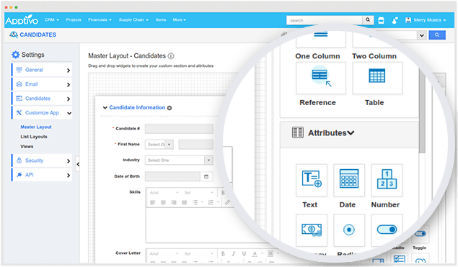Select the Table widget icon
Screen dimensions: 458x267
click(x=377, y=78)
